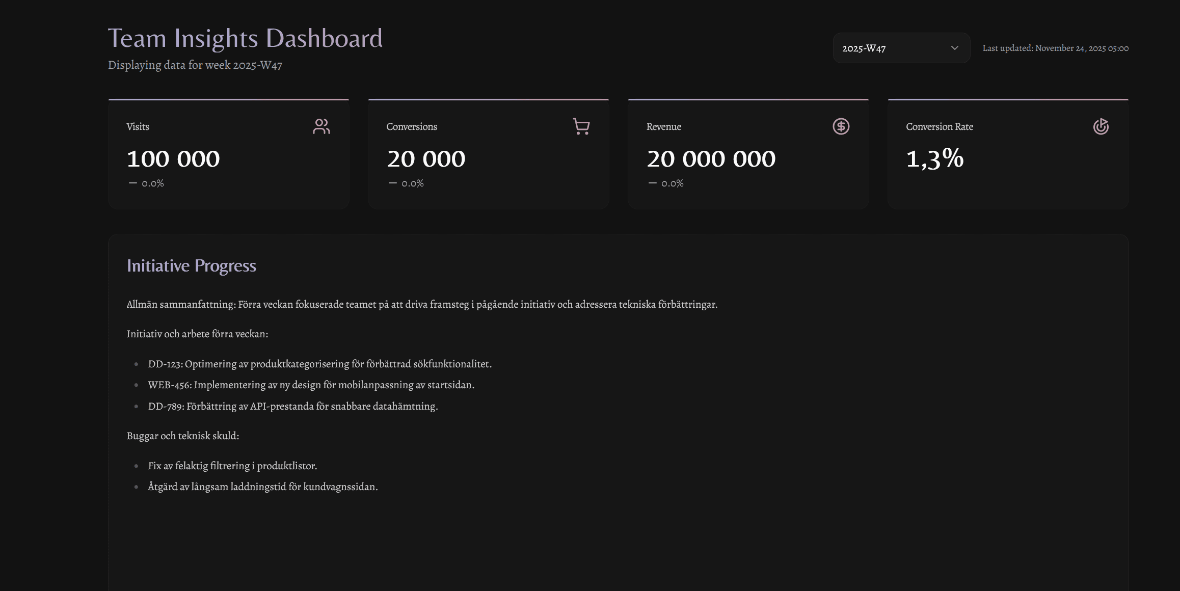Viewport: 1180px width, 591px height.
Task: Toggle the 0.0% trend indicator under Conversions
Action: click(x=407, y=182)
